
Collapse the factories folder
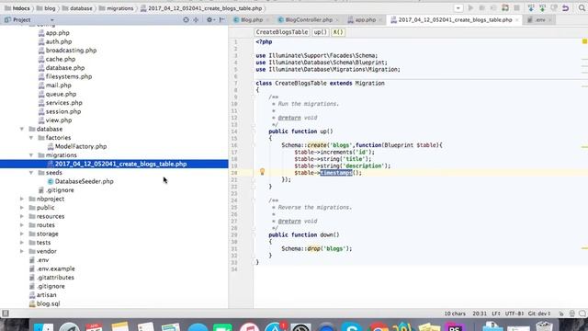click(31, 138)
